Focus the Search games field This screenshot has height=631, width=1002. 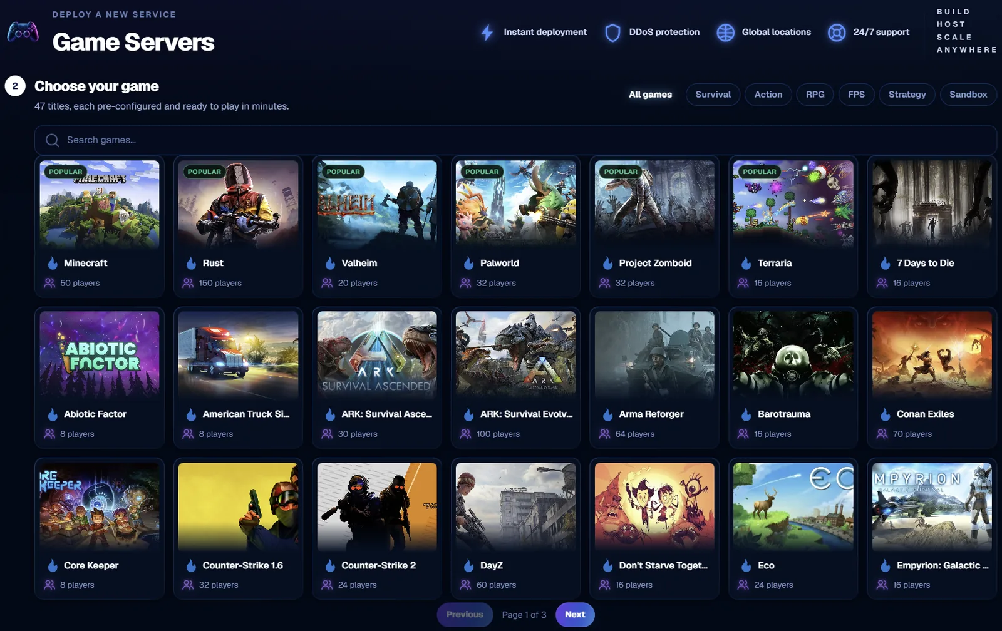click(515, 140)
